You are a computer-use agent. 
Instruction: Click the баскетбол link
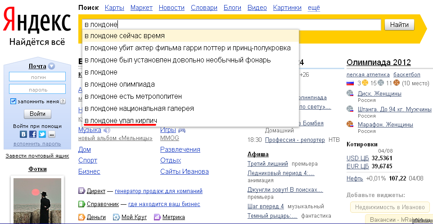coord(407,75)
